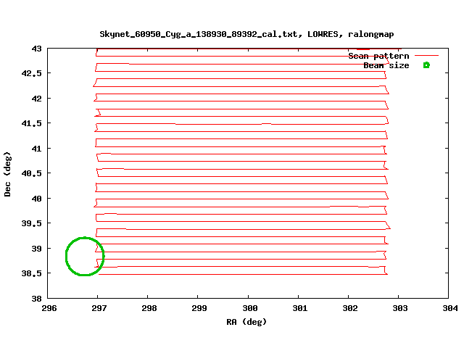Click the 302 tick label on RA axis
464x348 pixels.
pos(349,308)
